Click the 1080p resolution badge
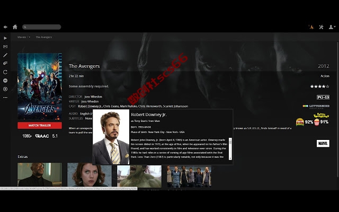 click(27, 136)
